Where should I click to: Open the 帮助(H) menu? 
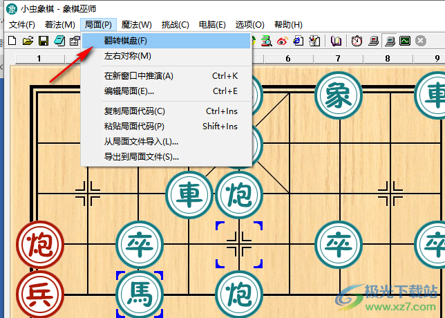coord(288,25)
